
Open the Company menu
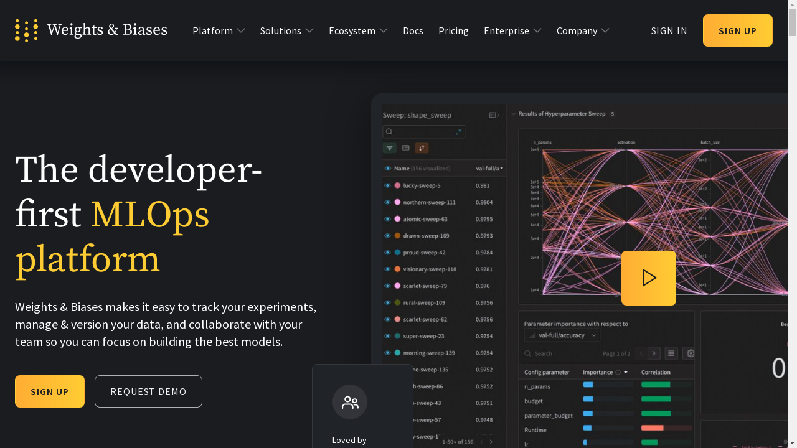[577, 30]
